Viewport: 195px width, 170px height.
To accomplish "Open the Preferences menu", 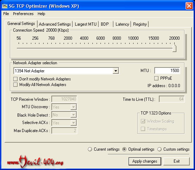I will pyautogui.click(x=23, y=14).
